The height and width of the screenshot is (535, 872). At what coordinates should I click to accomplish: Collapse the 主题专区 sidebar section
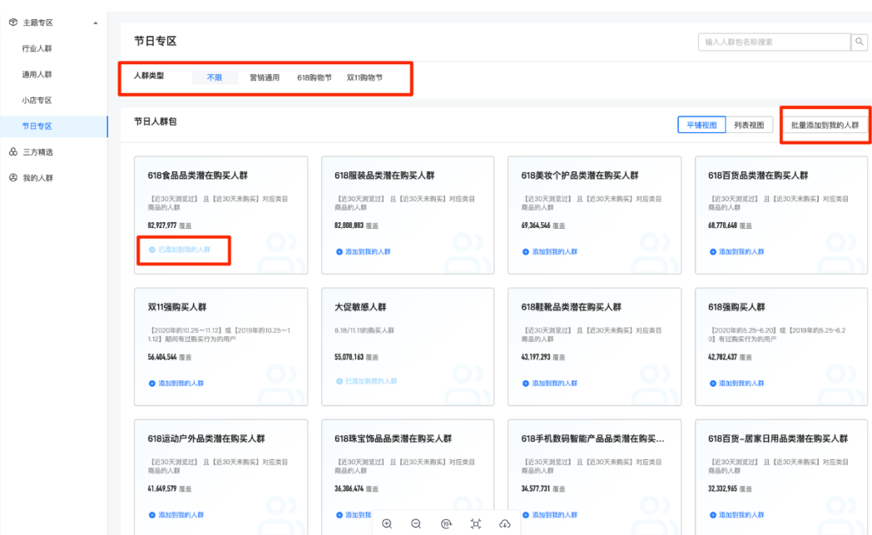(x=95, y=22)
